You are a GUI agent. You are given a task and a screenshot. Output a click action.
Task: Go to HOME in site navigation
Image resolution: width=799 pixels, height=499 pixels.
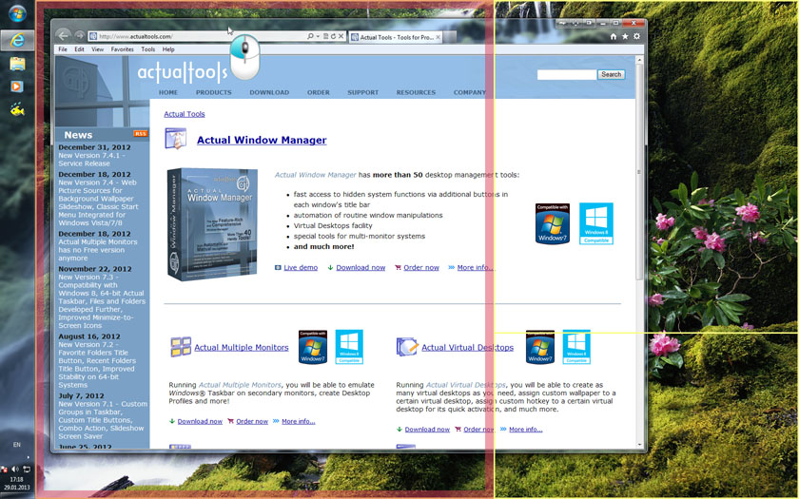tap(168, 93)
